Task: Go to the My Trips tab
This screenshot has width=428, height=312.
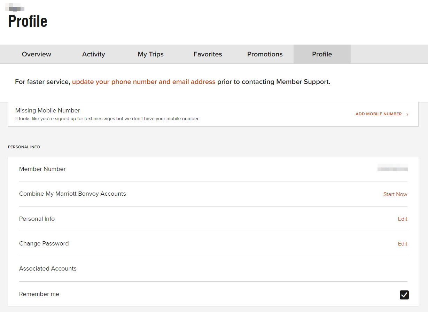Action: [151, 54]
